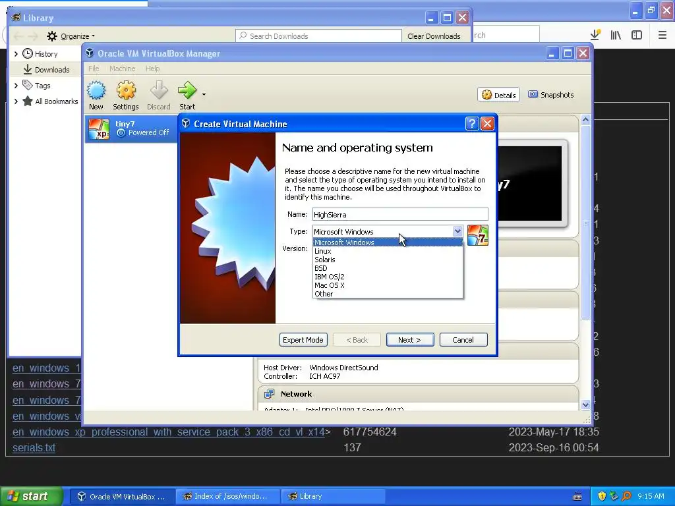The width and height of the screenshot is (675, 506).
Task: Click the Cancel button in the dialog
Action: 463,340
